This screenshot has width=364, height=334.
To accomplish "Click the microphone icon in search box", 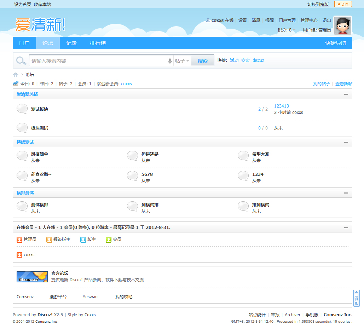I will click(170, 61).
